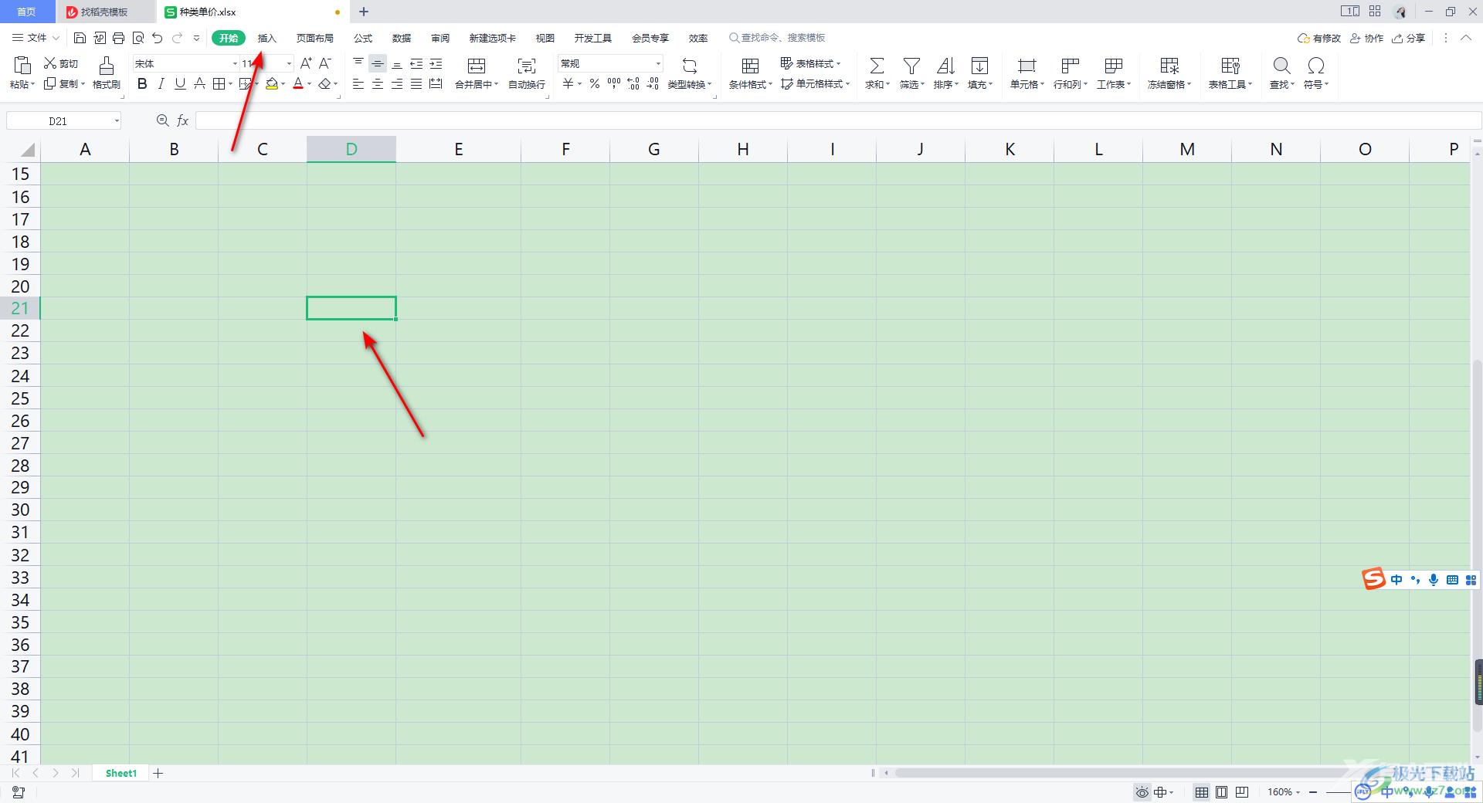Open the Formulas (公式) tab

(x=363, y=38)
